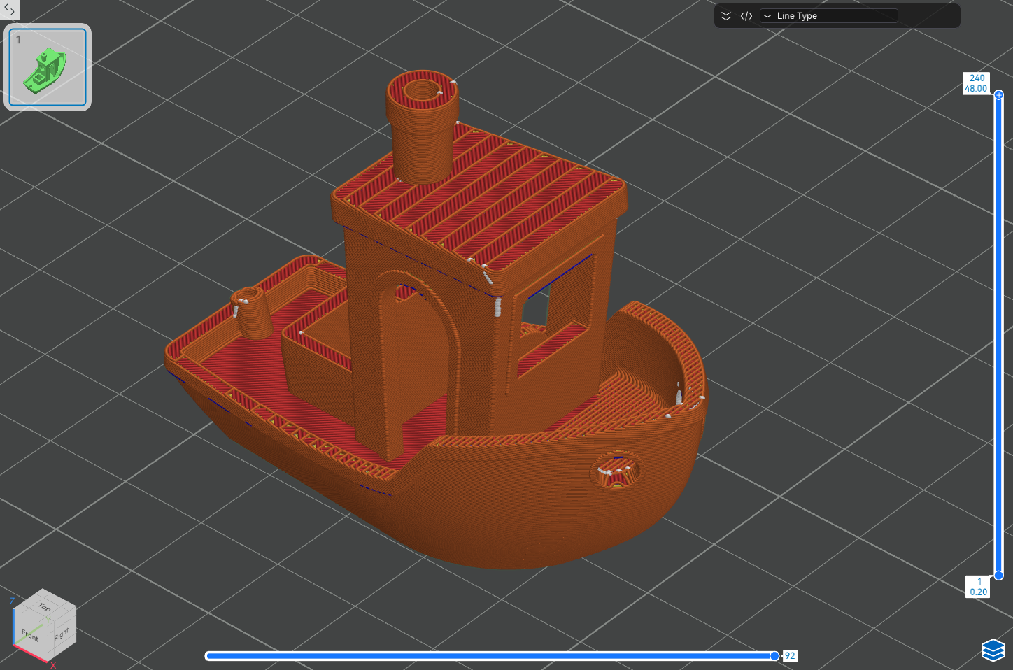Open the Line Type dropdown
The height and width of the screenshot is (670, 1013).
tap(828, 16)
